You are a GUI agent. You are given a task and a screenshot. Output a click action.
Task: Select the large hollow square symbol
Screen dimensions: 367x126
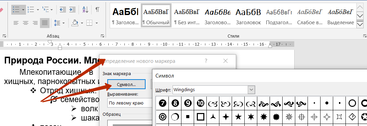point(200,116)
